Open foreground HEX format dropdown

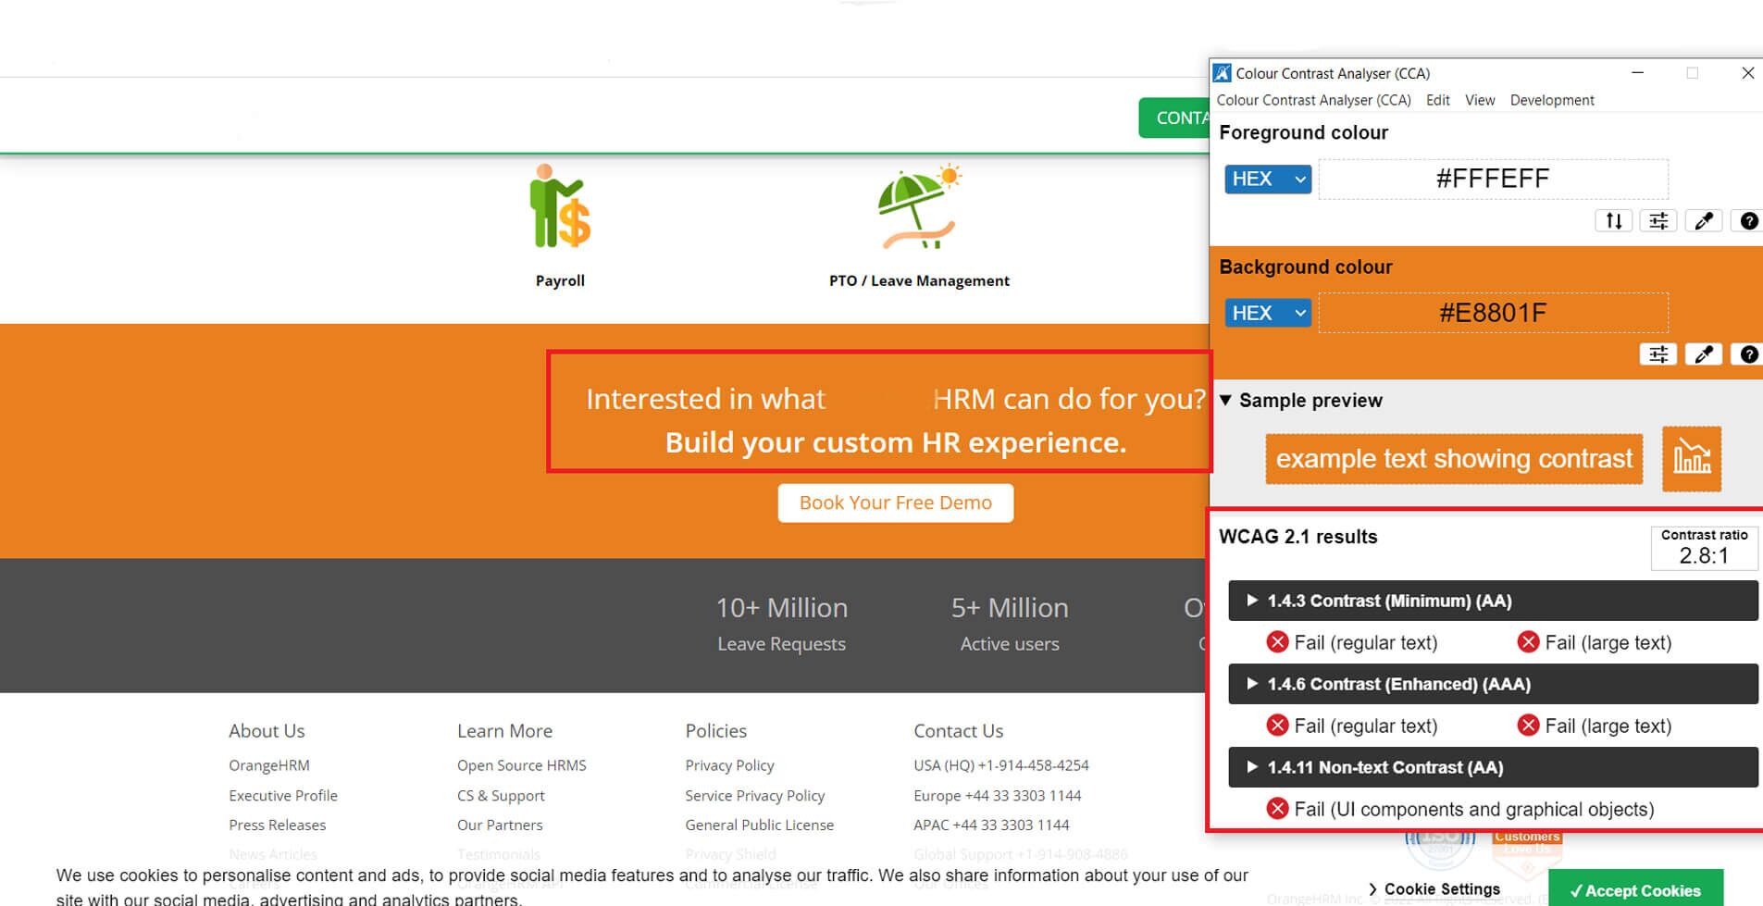pos(1267,180)
